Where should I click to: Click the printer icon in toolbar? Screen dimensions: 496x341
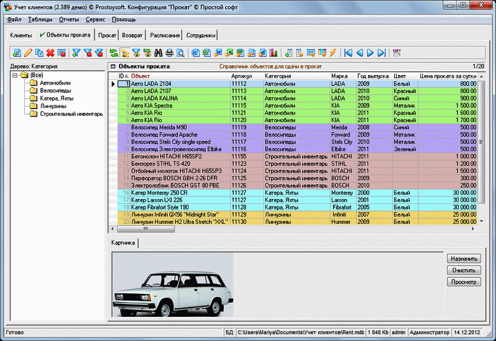point(169,53)
